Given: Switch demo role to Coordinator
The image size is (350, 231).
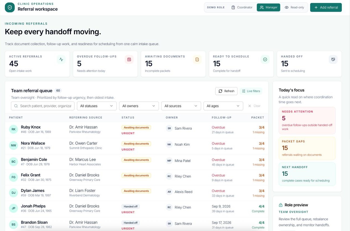Looking at the screenshot, I should pyautogui.click(x=242, y=7).
